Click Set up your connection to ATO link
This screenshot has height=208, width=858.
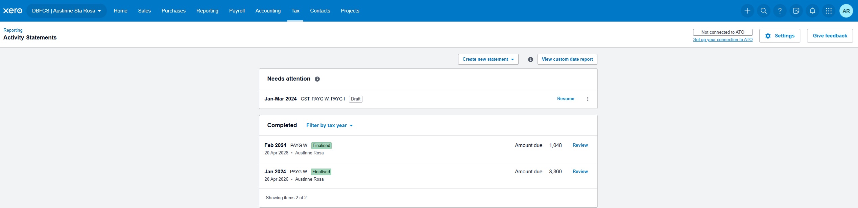click(x=722, y=40)
